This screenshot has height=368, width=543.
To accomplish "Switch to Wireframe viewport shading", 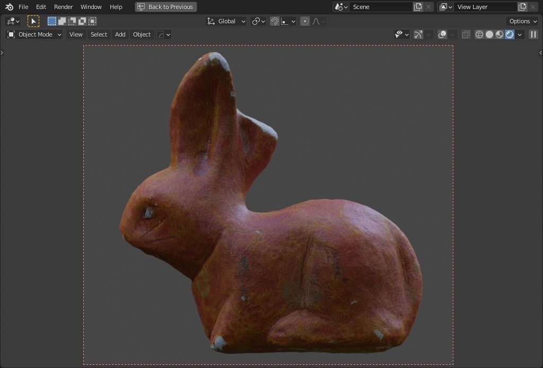I will [479, 34].
